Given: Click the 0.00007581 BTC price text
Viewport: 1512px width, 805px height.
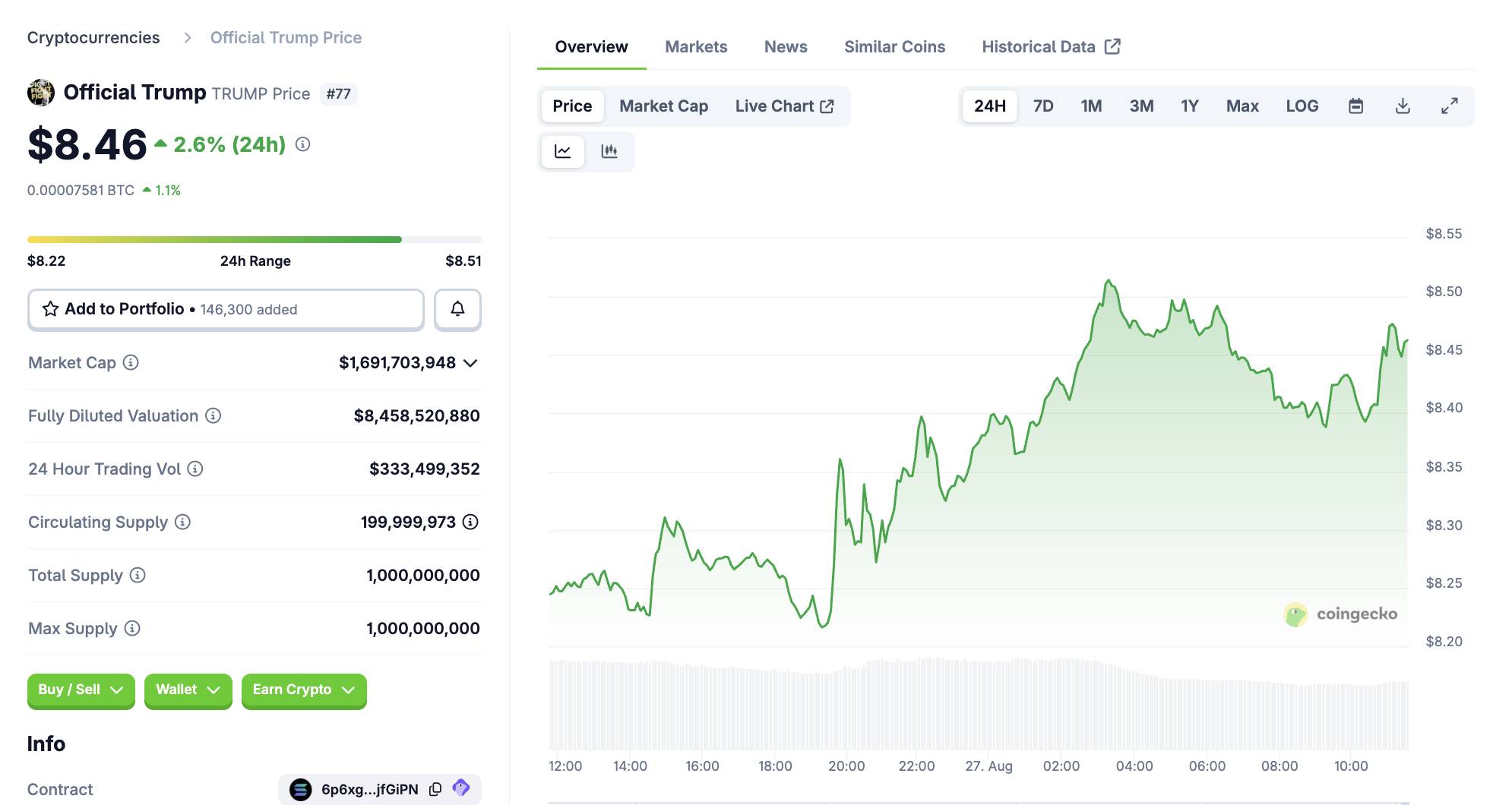Looking at the screenshot, I should point(81,191).
